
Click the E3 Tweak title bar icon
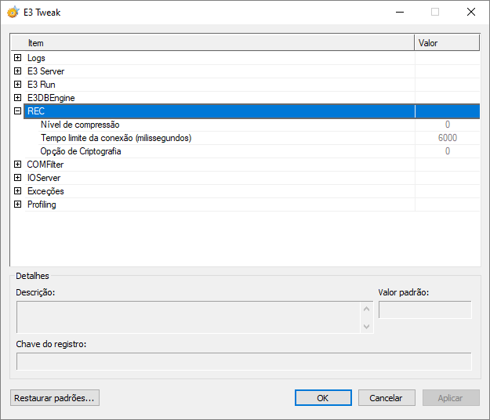pos(13,13)
